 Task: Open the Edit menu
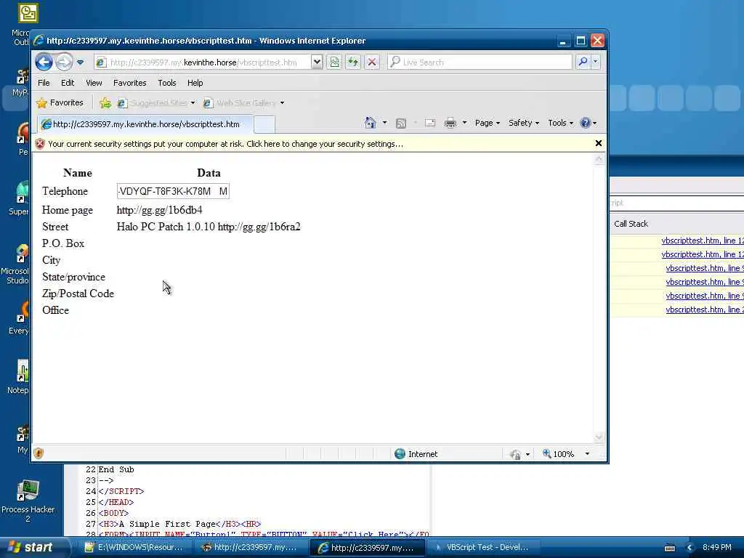point(68,83)
